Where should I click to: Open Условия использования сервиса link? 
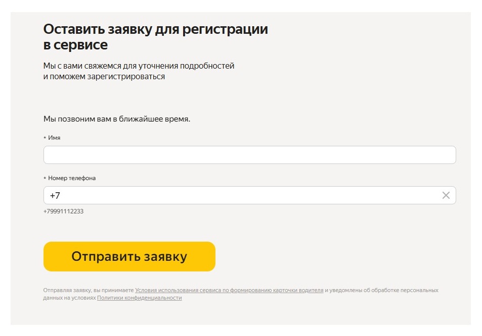[229, 290]
